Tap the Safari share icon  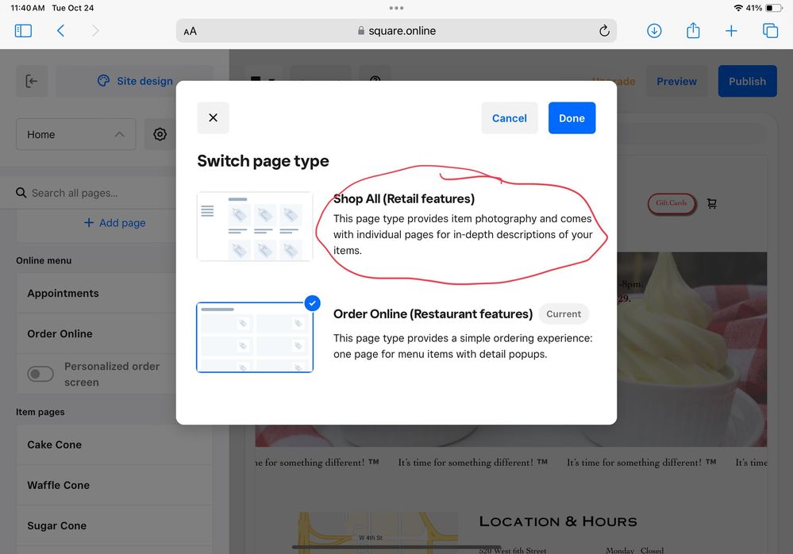pos(693,31)
